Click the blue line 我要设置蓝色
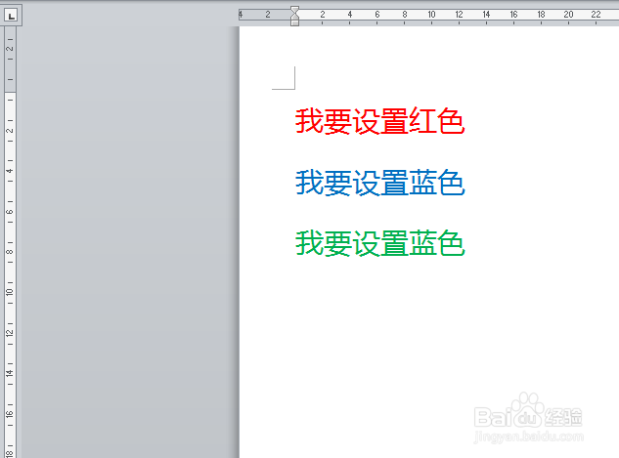Viewport: 619px width, 458px height. [x=380, y=183]
